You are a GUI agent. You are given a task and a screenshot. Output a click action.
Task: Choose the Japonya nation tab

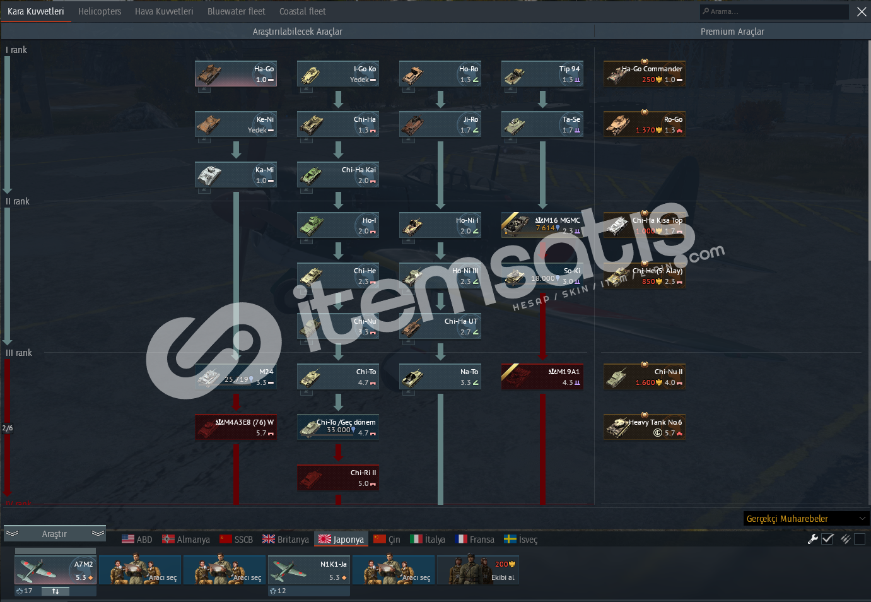pyautogui.click(x=341, y=540)
